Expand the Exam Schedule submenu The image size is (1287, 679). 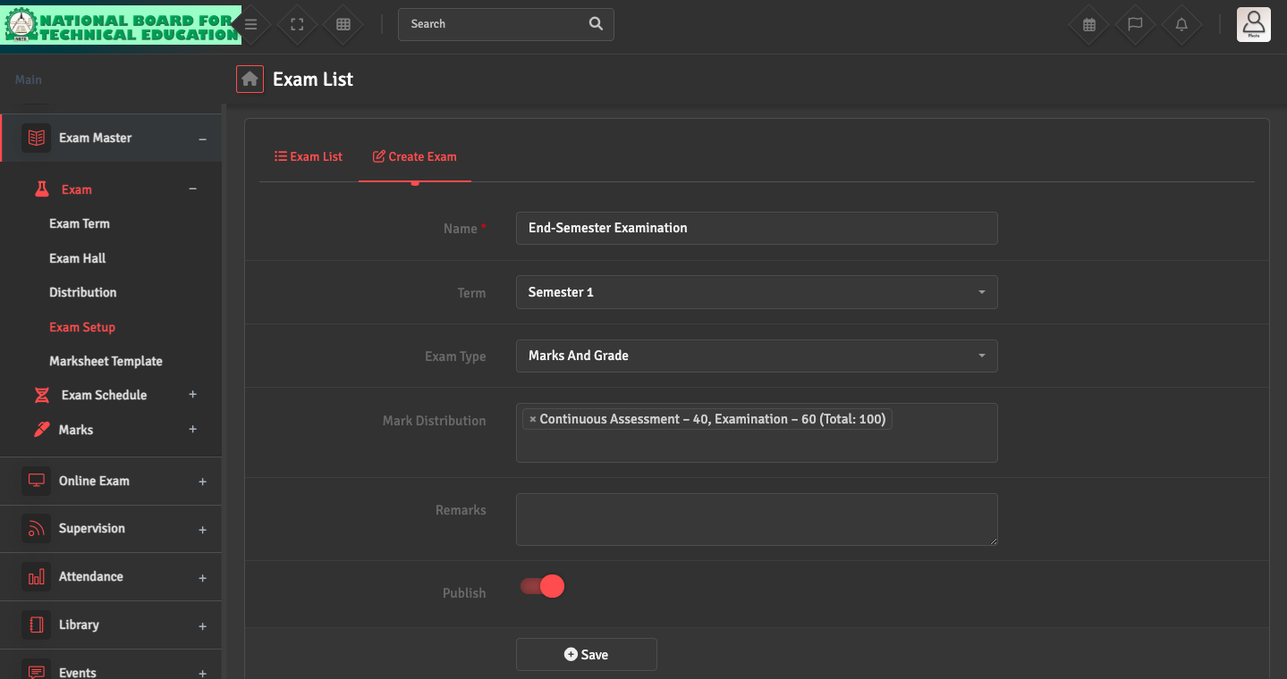coord(192,395)
